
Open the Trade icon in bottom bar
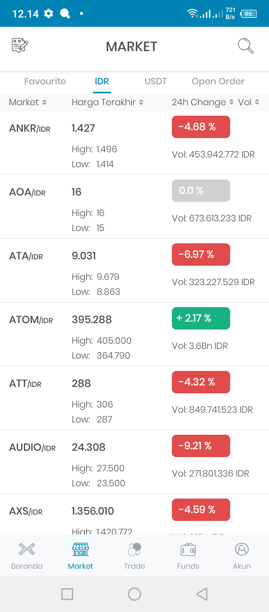[x=134, y=549]
